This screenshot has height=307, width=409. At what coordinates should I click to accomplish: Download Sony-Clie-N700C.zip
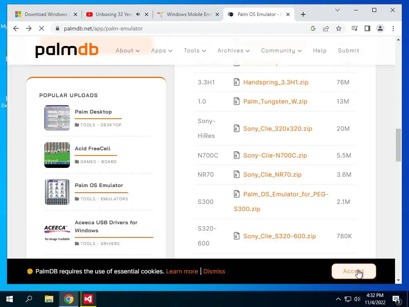275,155
